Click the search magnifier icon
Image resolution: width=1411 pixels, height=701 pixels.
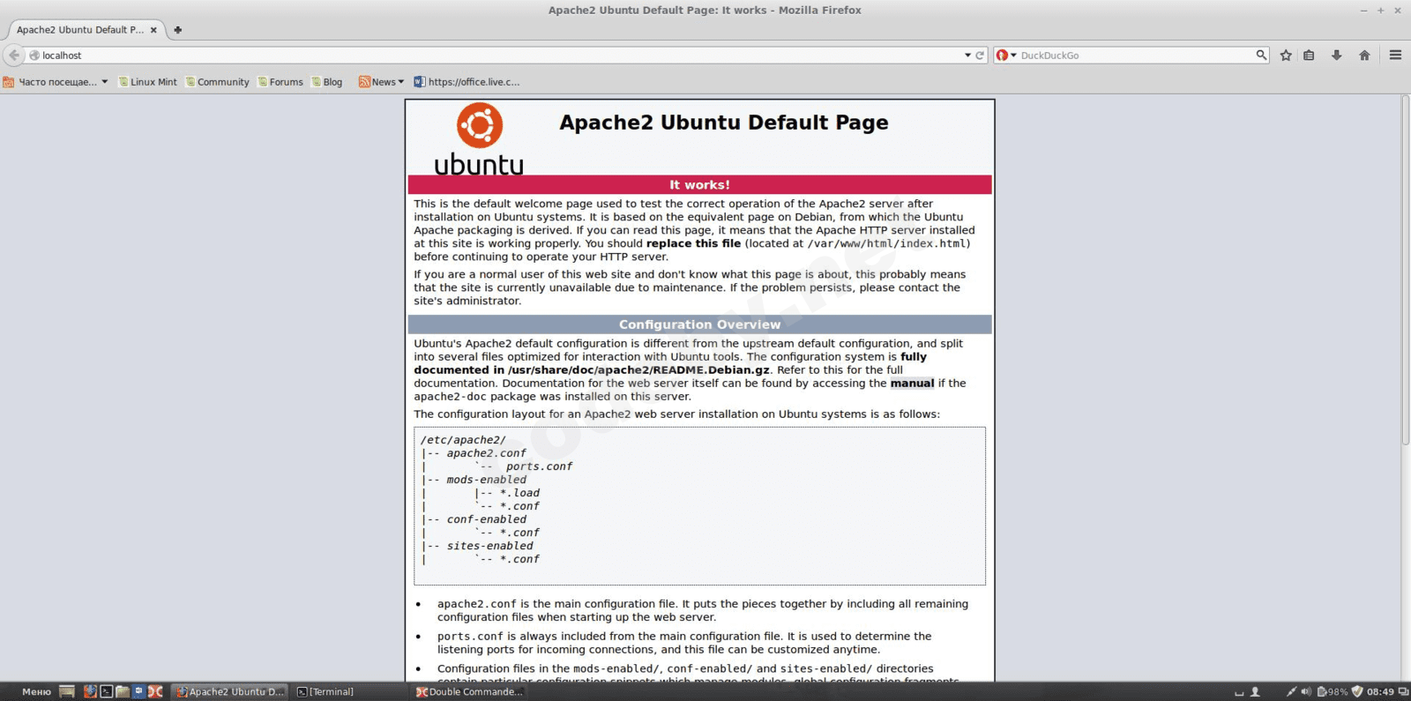tap(1261, 55)
